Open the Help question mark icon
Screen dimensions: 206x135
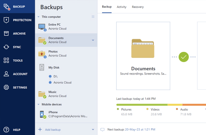click(6, 130)
